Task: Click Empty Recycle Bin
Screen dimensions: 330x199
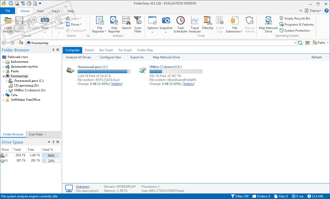Action: [295, 18]
